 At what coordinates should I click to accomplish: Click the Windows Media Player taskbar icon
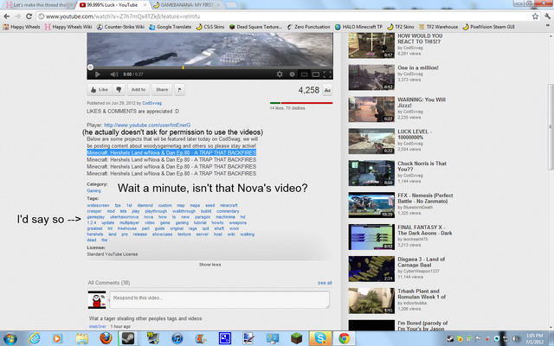pyautogui.click(x=57, y=338)
